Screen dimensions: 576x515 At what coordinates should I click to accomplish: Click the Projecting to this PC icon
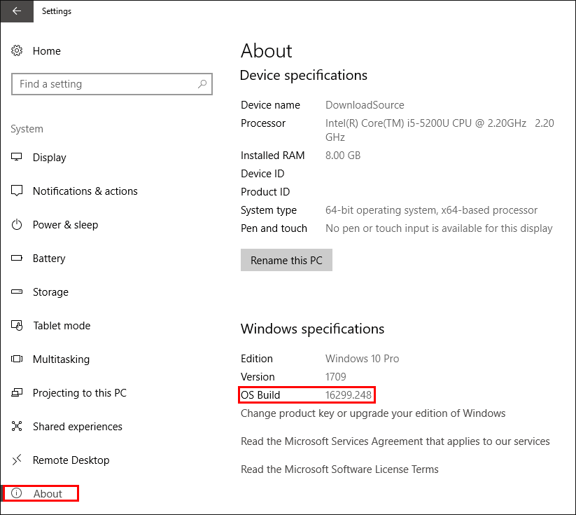click(x=17, y=392)
